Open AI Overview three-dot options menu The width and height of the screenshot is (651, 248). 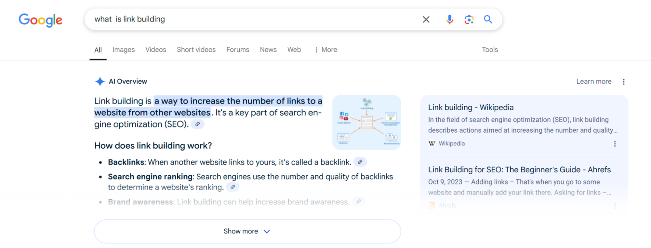click(624, 82)
